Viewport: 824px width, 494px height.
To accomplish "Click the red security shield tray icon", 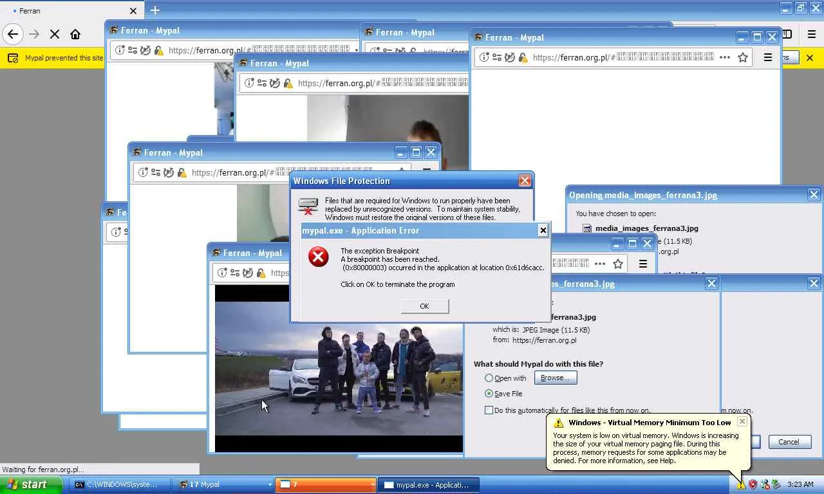I will [x=753, y=485].
